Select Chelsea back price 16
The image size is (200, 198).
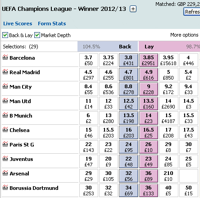coord(128,132)
